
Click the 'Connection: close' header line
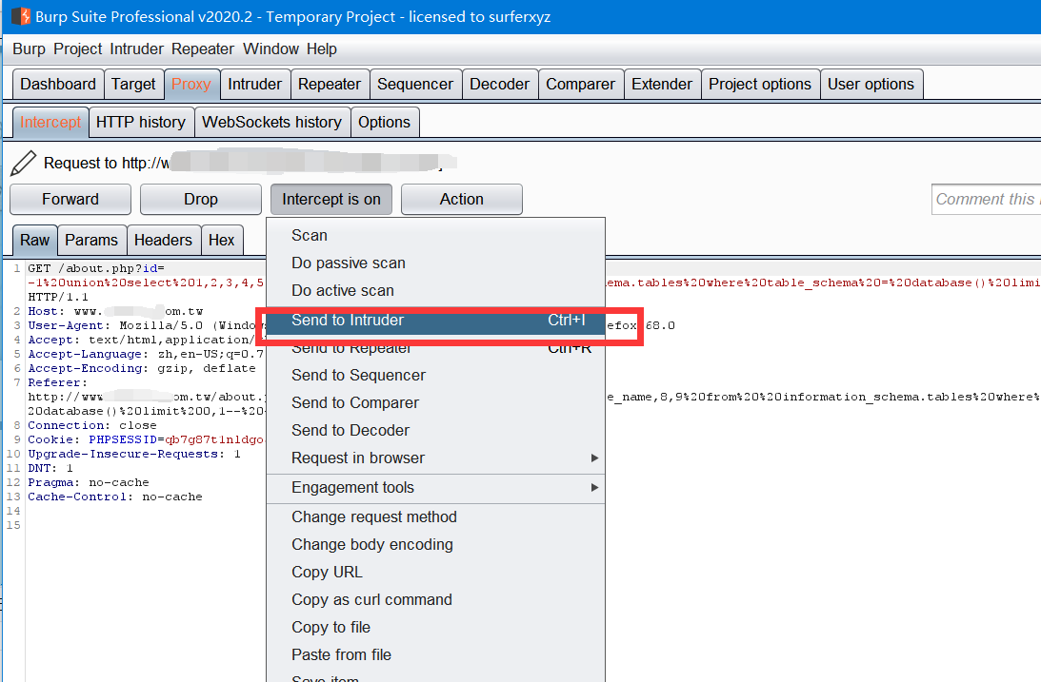coord(92,425)
